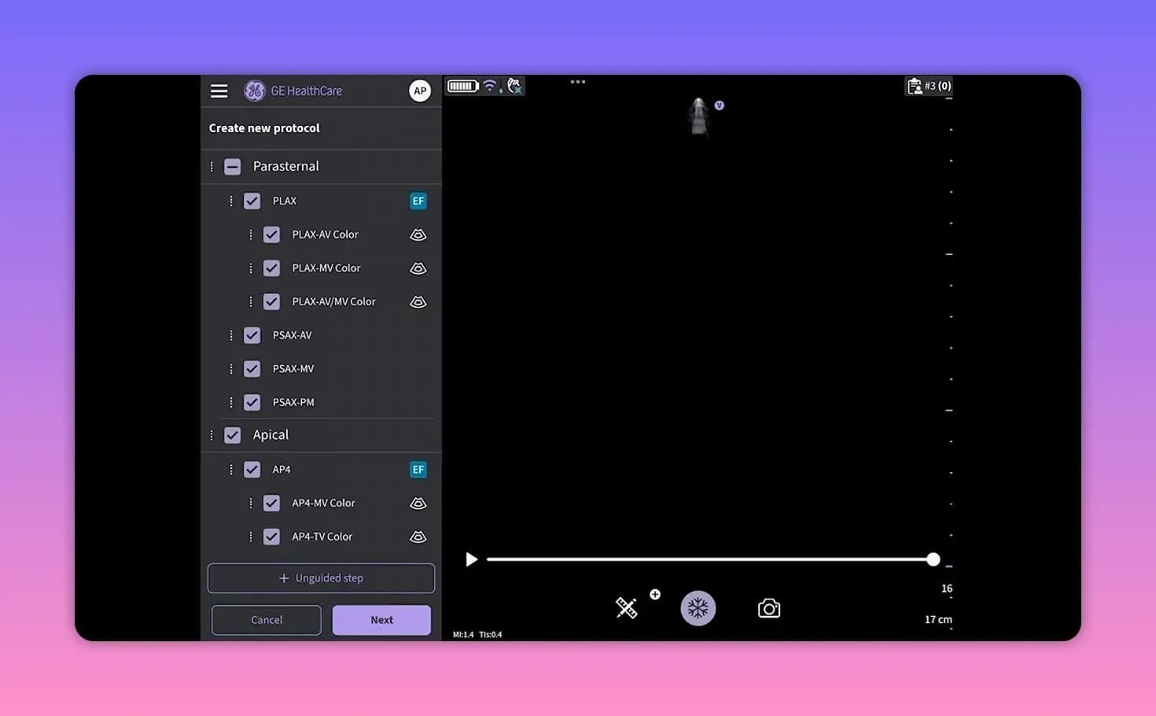Select the Parasternal group label
The width and height of the screenshot is (1156, 716).
286,167
